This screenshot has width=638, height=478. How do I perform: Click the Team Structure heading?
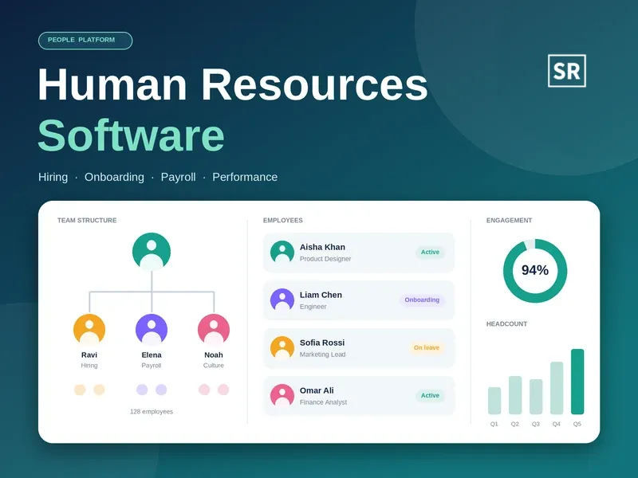(87, 221)
